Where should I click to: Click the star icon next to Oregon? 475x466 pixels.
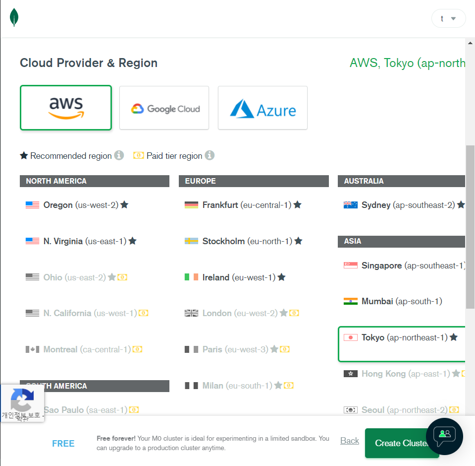124,204
